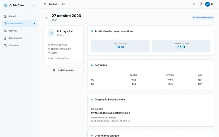Click OG axis value 170°

pos(200,84)
